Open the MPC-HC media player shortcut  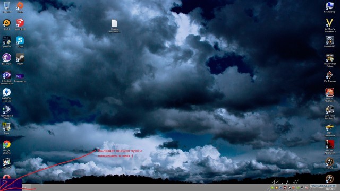pos(6,163)
